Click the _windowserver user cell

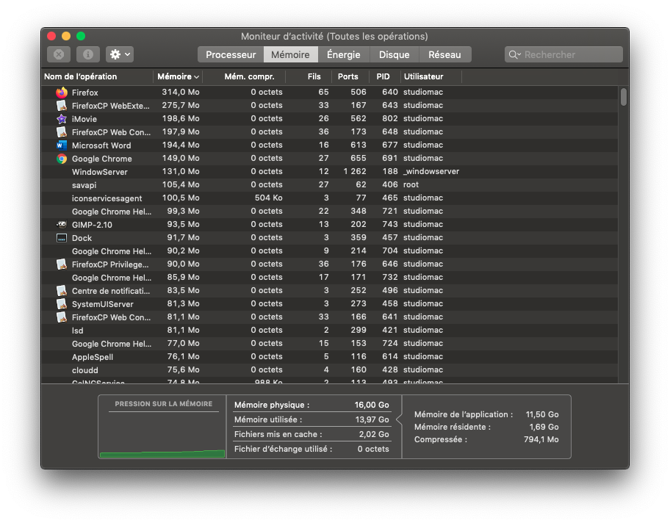click(x=431, y=171)
